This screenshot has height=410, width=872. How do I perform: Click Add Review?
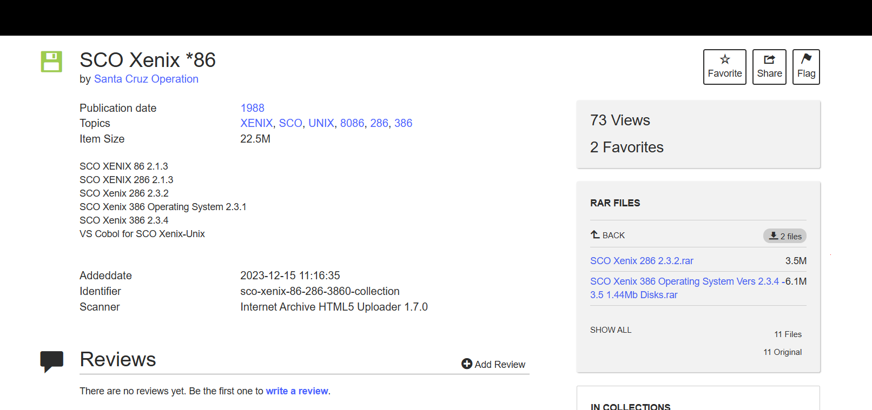(x=493, y=364)
